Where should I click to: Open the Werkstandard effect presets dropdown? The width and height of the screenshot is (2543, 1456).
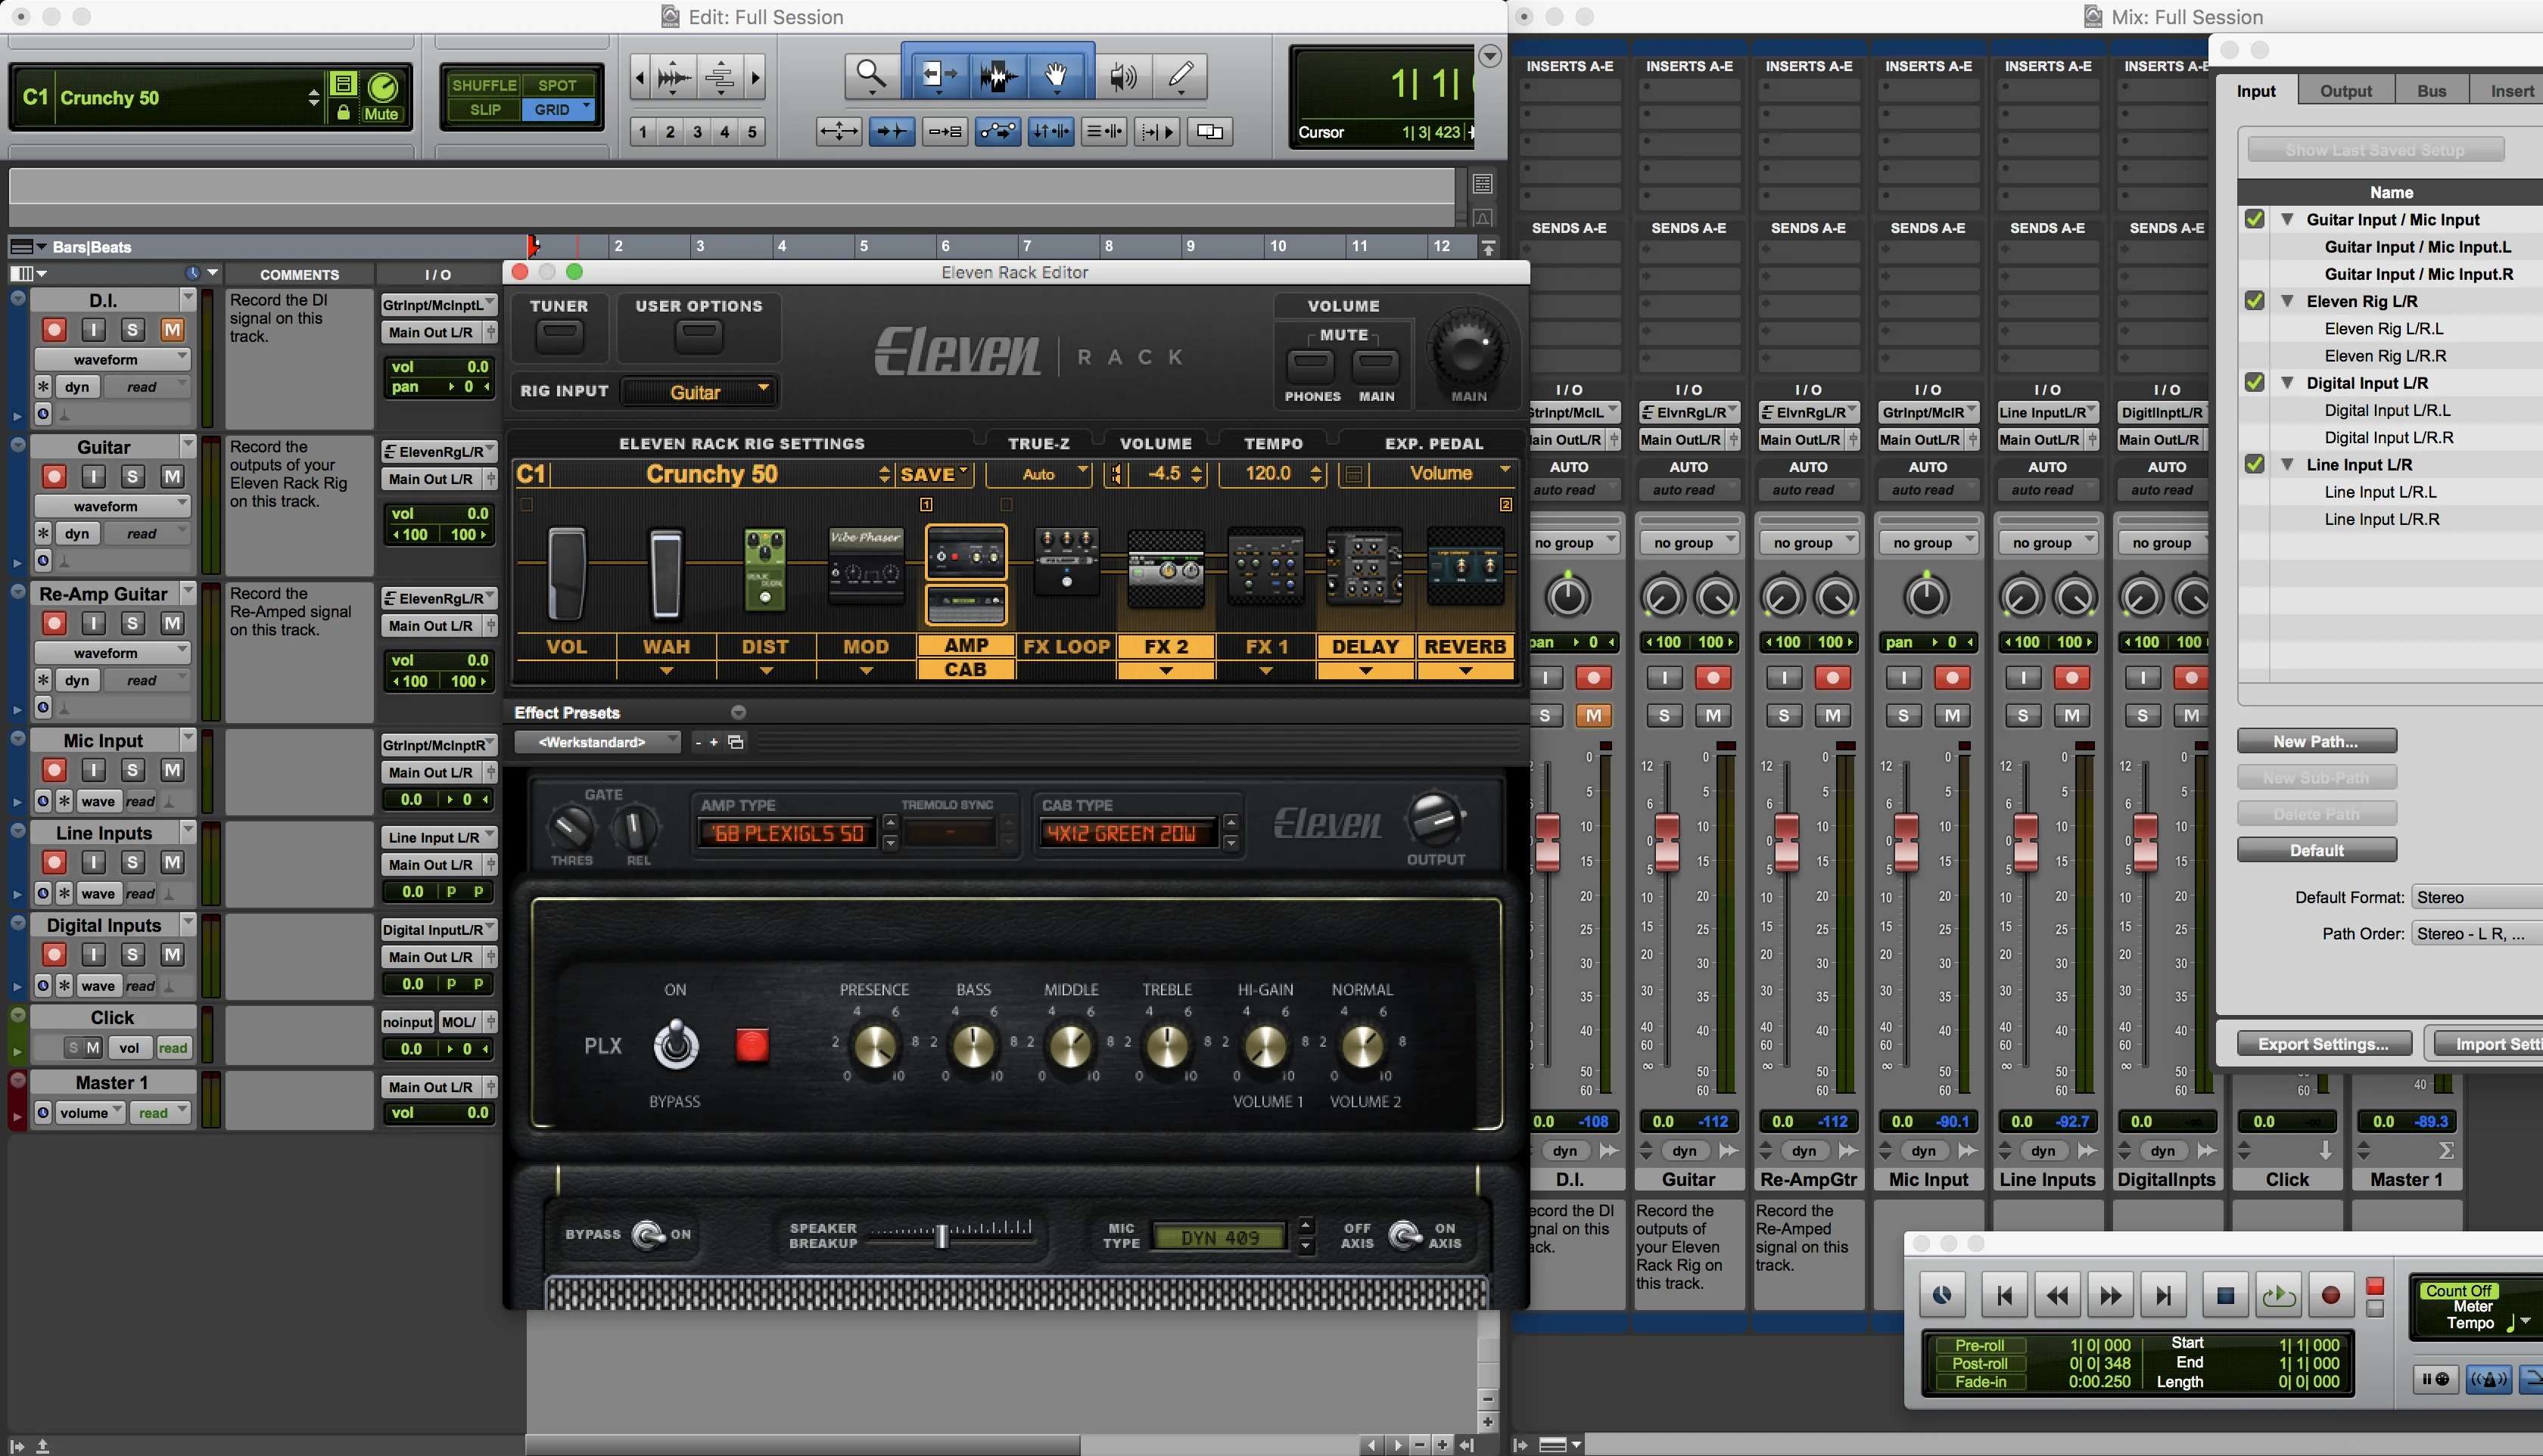(x=597, y=742)
